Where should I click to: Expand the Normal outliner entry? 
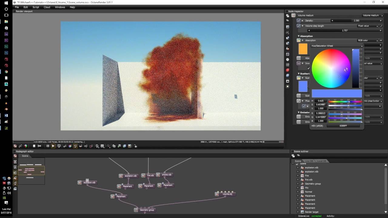pos(298,192)
